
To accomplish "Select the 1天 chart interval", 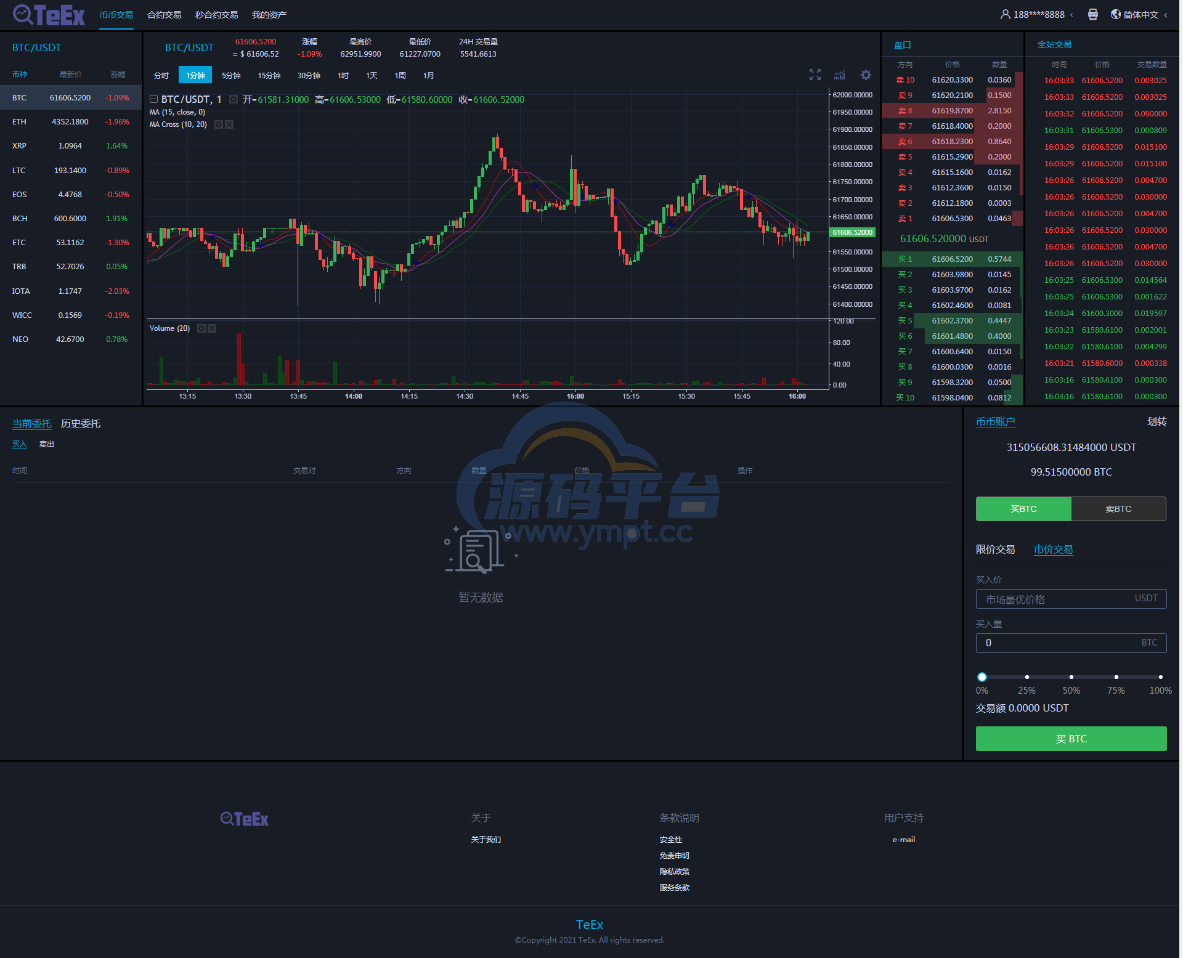I will pos(372,75).
